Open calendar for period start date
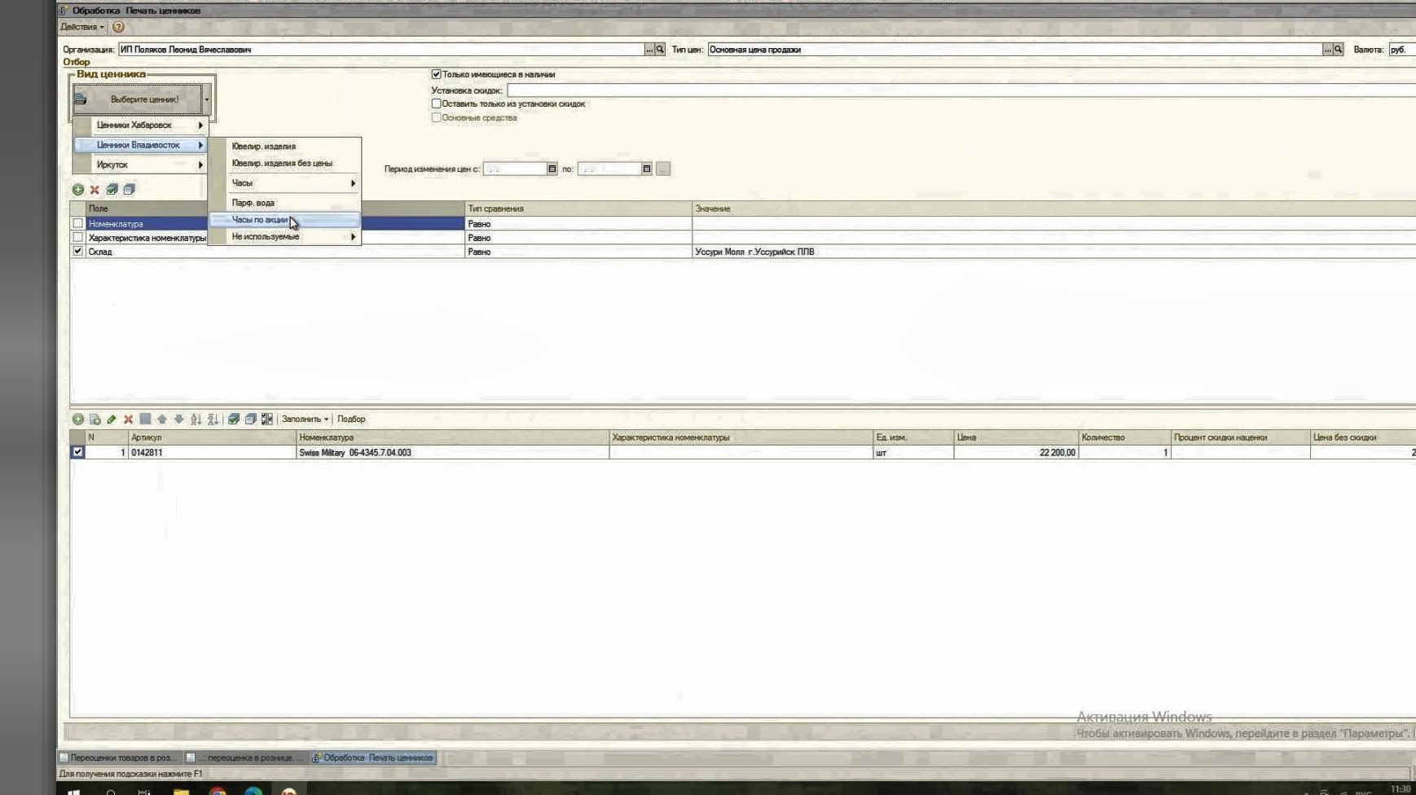The width and height of the screenshot is (1416, 795). (x=552, y=169)
